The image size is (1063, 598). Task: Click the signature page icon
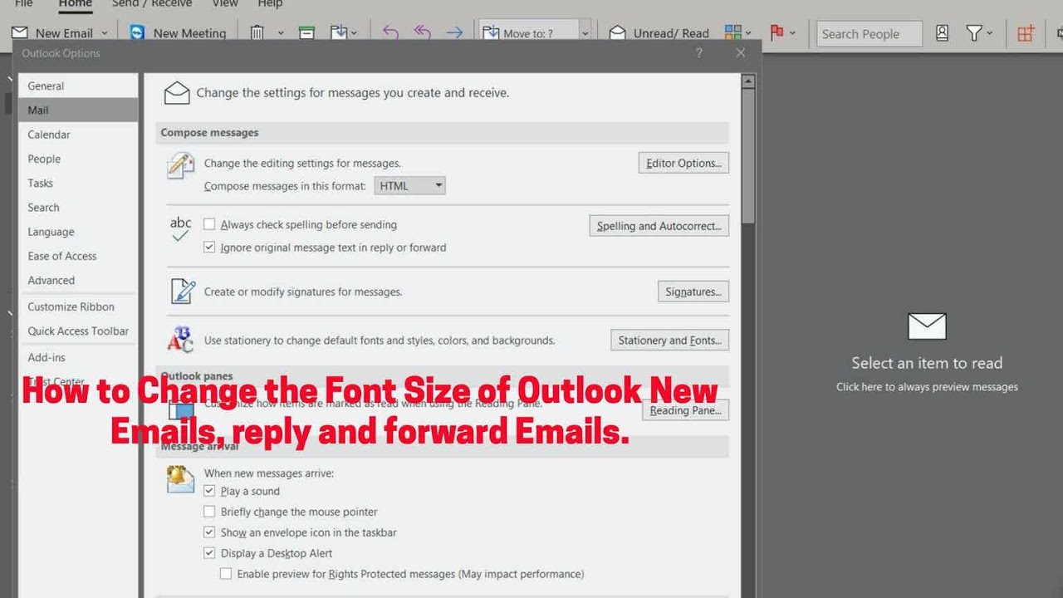(x=182, y=292)
